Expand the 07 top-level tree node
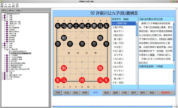The height and width of the screenshot is (108, 178). pyautogui.click(x=2, y=73)
